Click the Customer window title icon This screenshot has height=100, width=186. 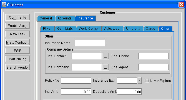[4, 5]
